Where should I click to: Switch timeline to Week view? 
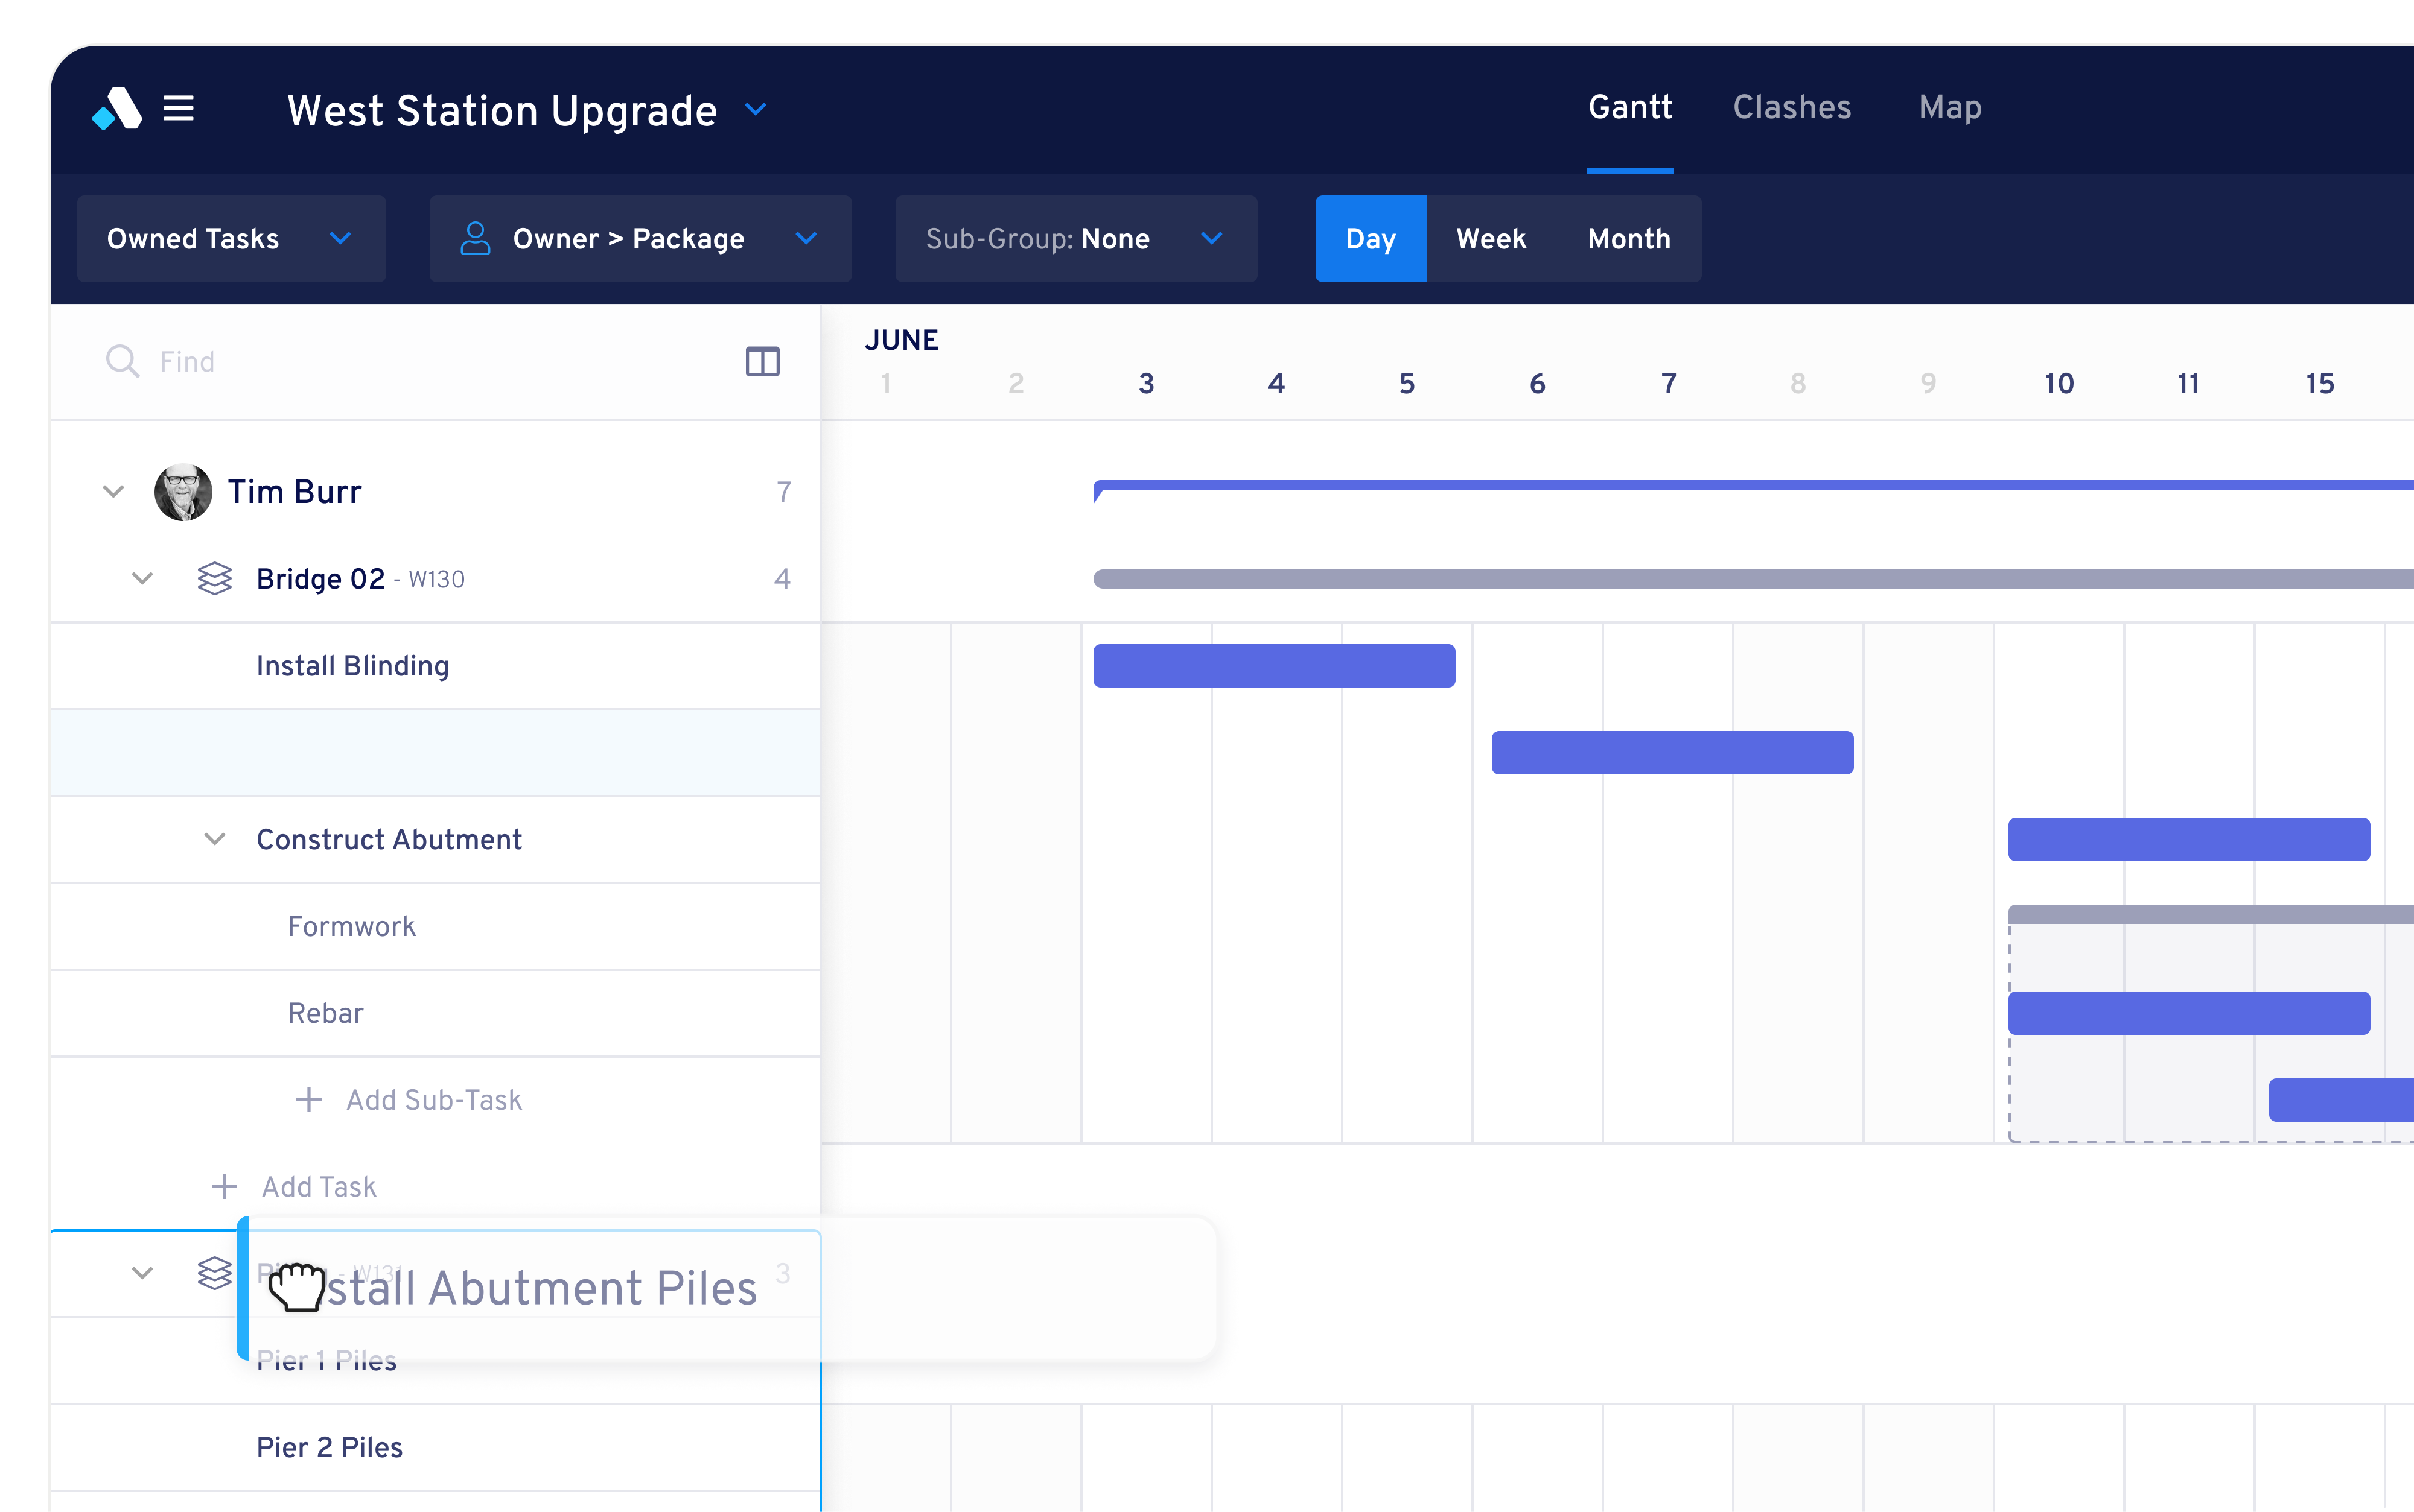(1491, 239)
